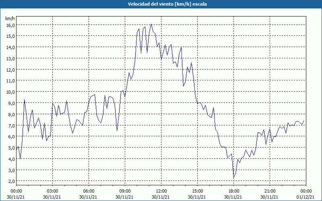322x201 pixels.
Task: Click the wind speed peak at 16 km/h
Action: coord(151,24)
